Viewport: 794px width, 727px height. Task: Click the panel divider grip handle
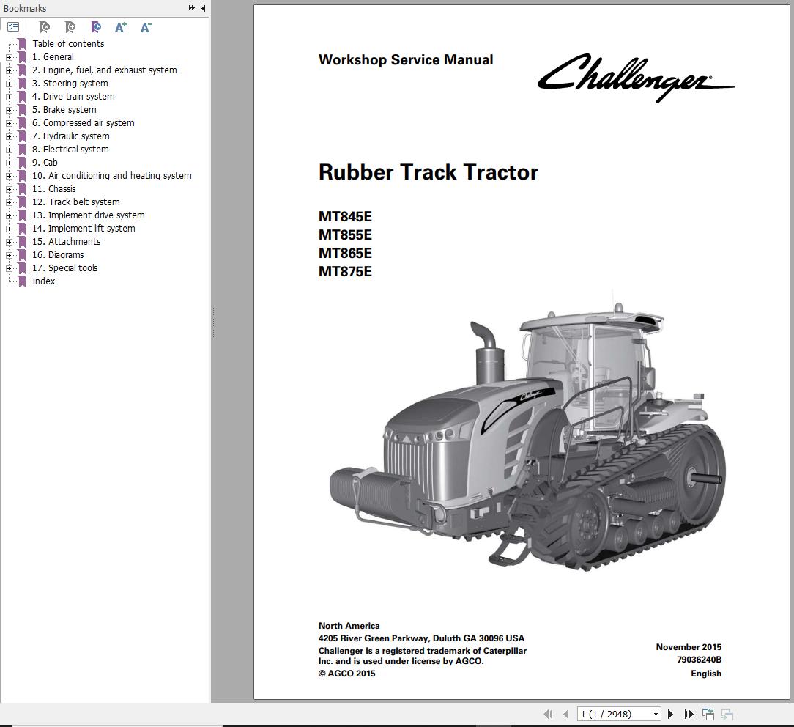click(x=214, y=322)
